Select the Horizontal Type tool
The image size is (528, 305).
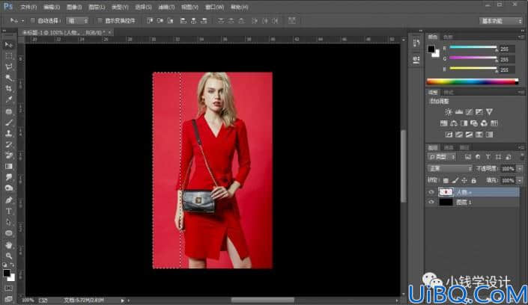(9, 211)
